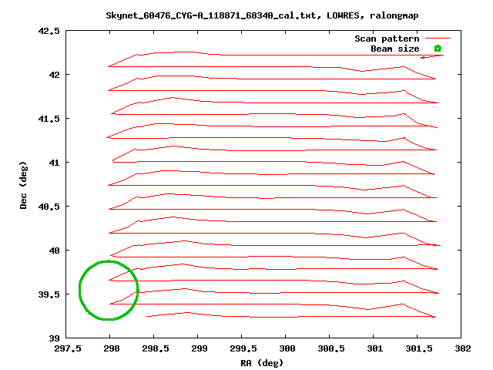
Task: Click the 39.5 y-axis tick label
Action: click(x=49, y=294)
